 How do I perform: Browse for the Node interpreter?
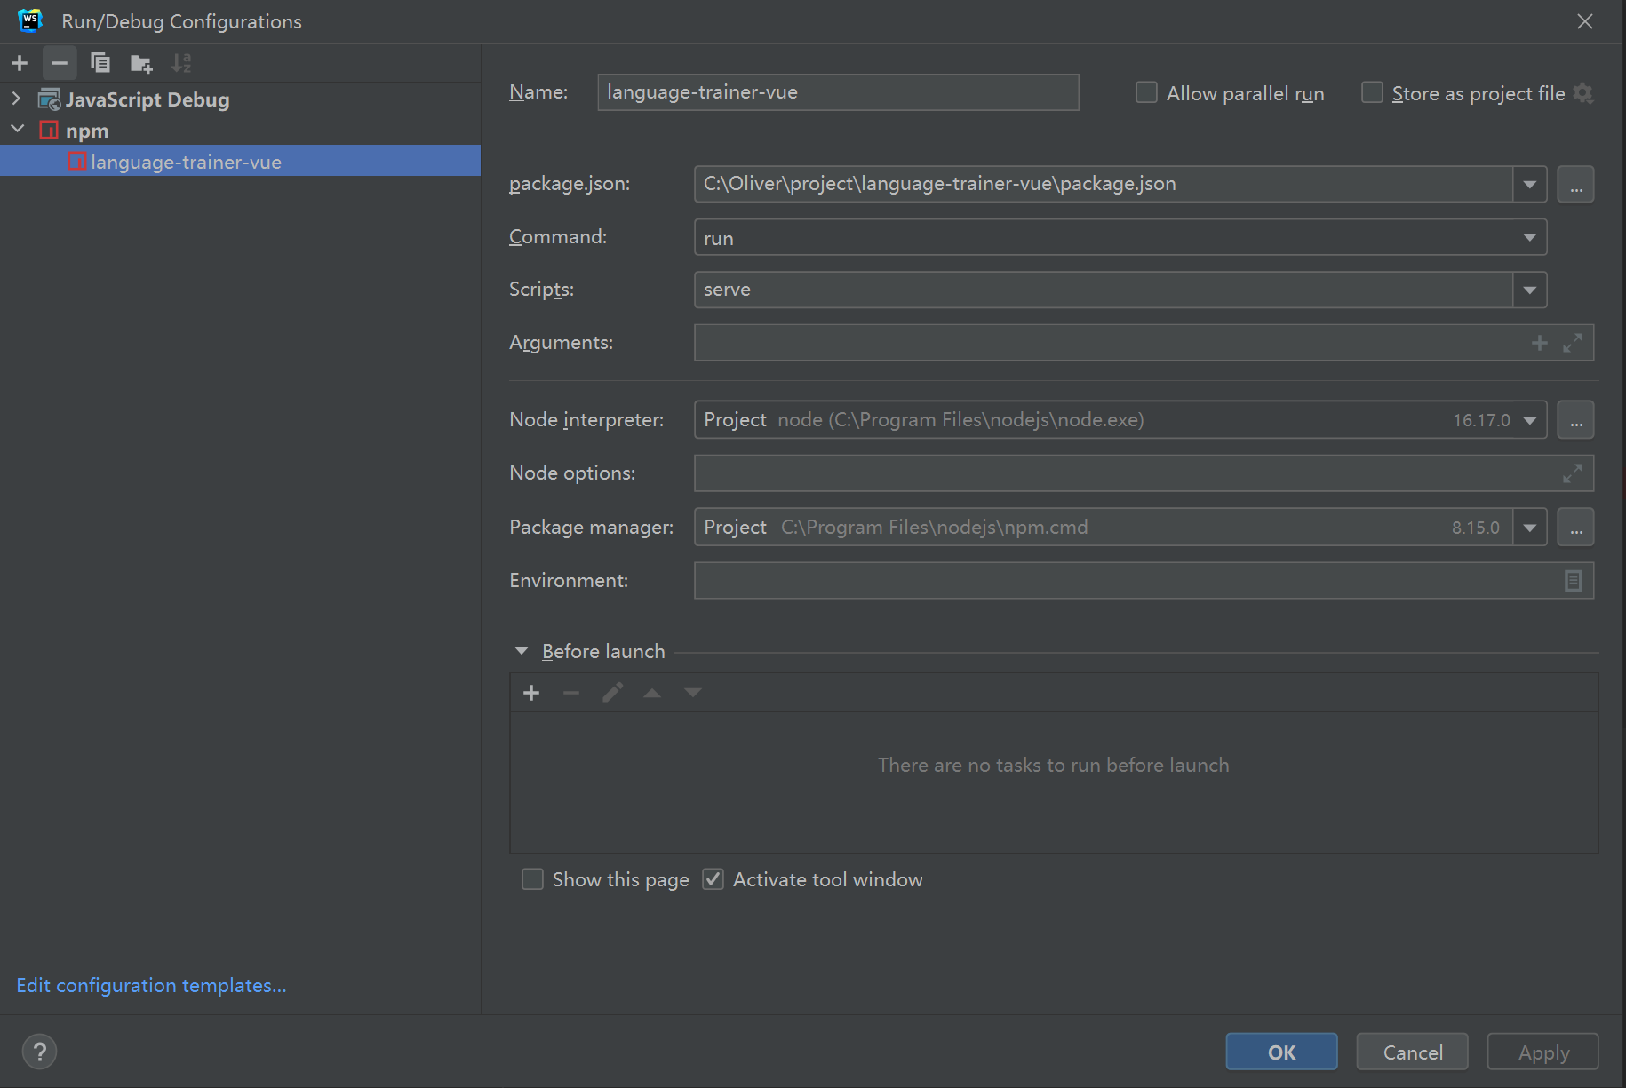coord(1575,420)
